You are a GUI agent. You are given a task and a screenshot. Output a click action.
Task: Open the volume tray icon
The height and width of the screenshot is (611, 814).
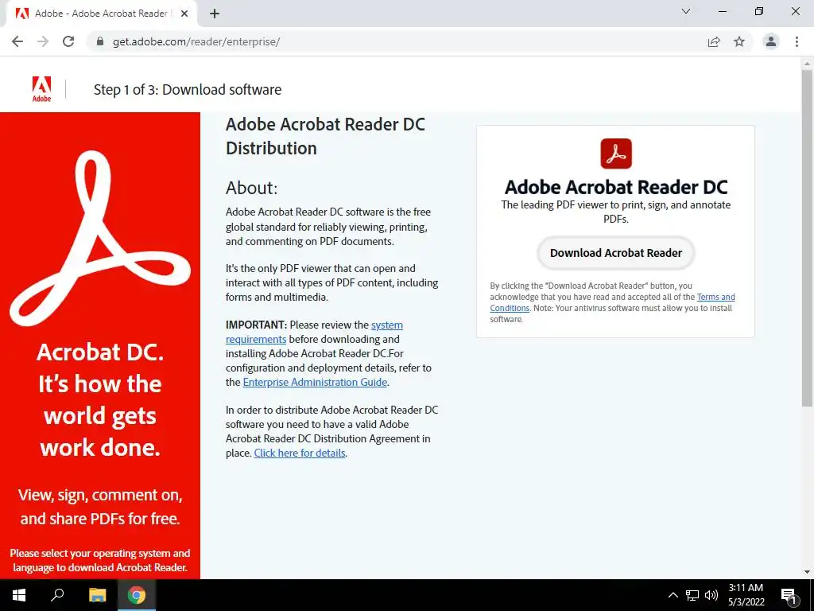[x=711, y=595]
